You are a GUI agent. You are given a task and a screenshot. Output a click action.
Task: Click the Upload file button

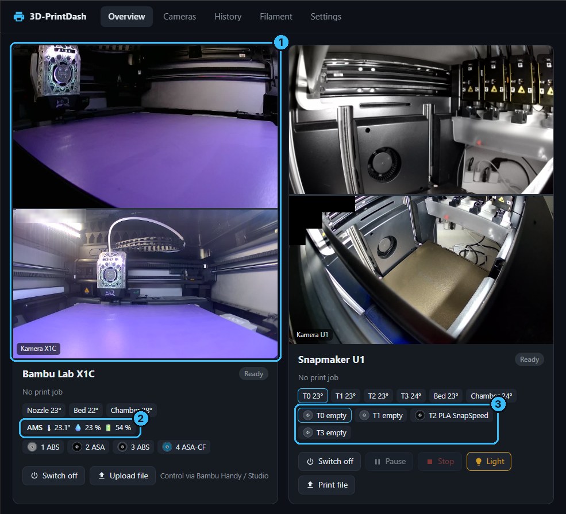coord(123,476)
